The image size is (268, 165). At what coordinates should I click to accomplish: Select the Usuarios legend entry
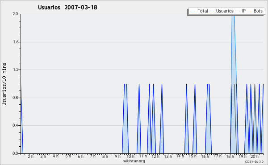click(x=222, y=11)
